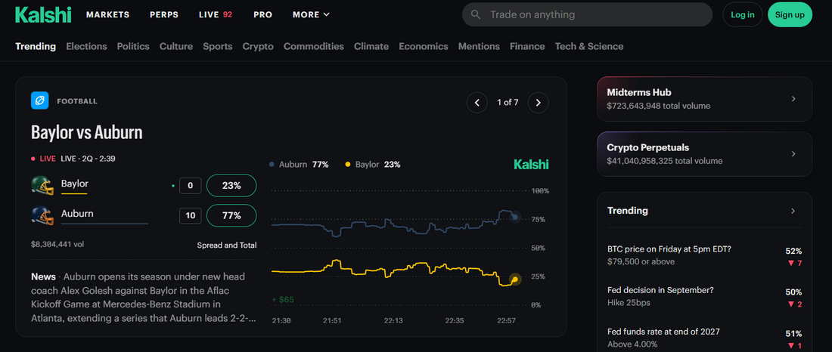Click the News summary paragraph
Screen dimensions: 832x352
tap(143, 298)
